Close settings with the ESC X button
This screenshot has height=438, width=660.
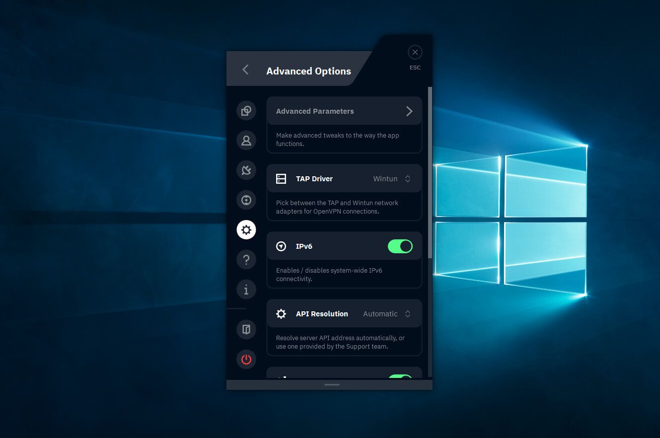(x=415, y=52)
